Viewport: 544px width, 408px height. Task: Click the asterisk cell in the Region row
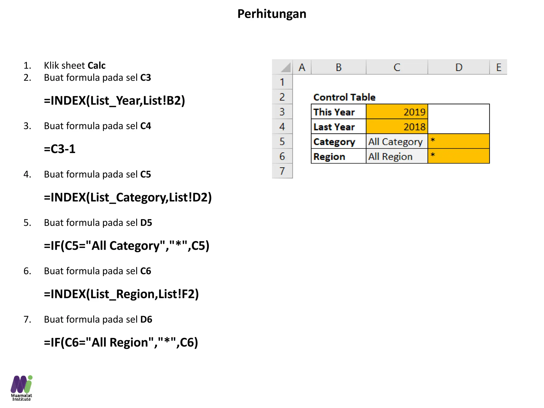tap(459, 156)
